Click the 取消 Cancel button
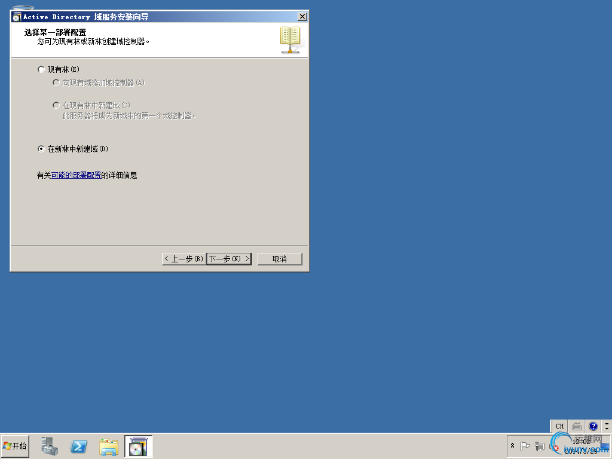612x459 pixels. (279, 258)
